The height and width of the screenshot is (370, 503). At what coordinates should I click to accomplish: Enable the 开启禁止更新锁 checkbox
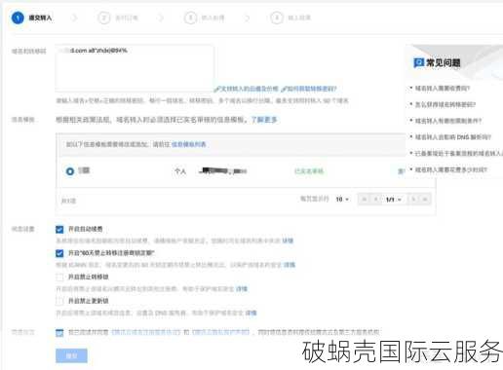point(59,301)
